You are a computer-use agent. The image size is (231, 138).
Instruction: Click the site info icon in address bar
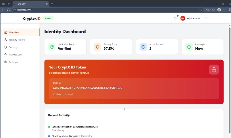[x=14, y=10]
